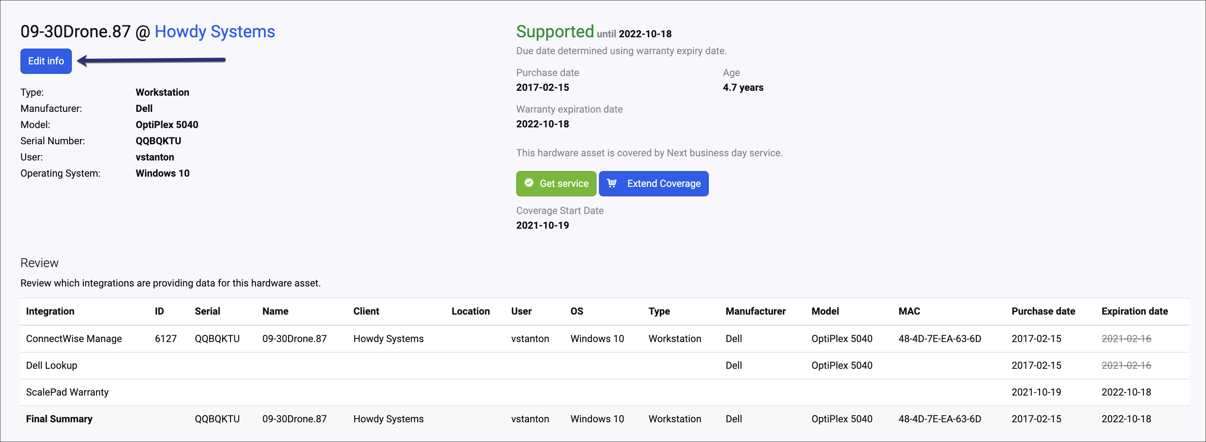Click the Expiration date column header
Image resolution: width=1206 pixels, height=442 pixels.
pyautogui.click(x=1135, y=311)
